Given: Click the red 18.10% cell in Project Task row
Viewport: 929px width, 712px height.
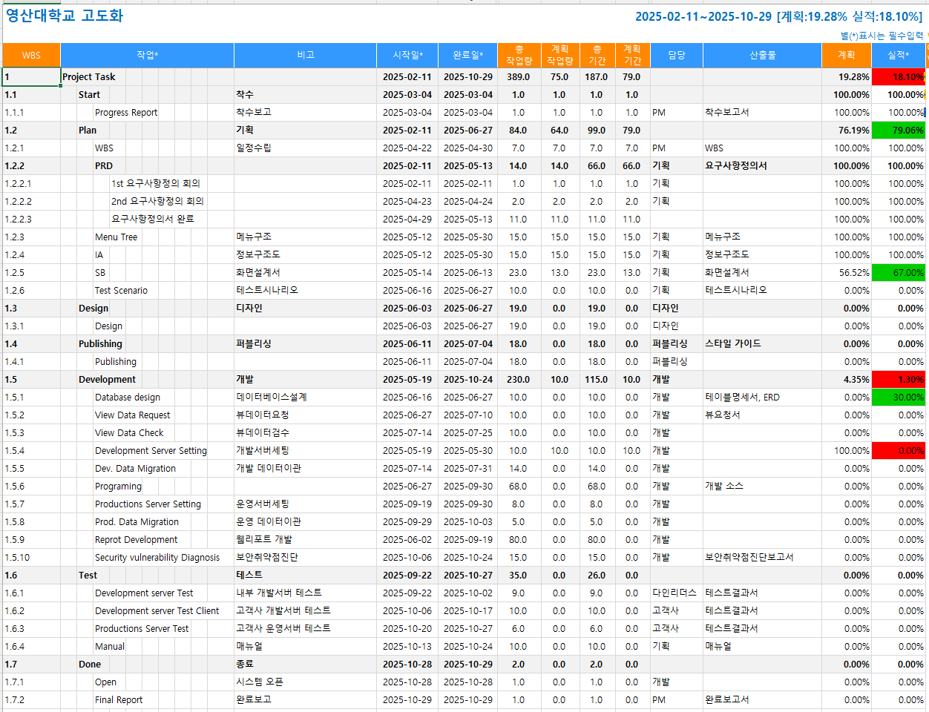Looking at the screenshot, I should click(x=898, y=77).
